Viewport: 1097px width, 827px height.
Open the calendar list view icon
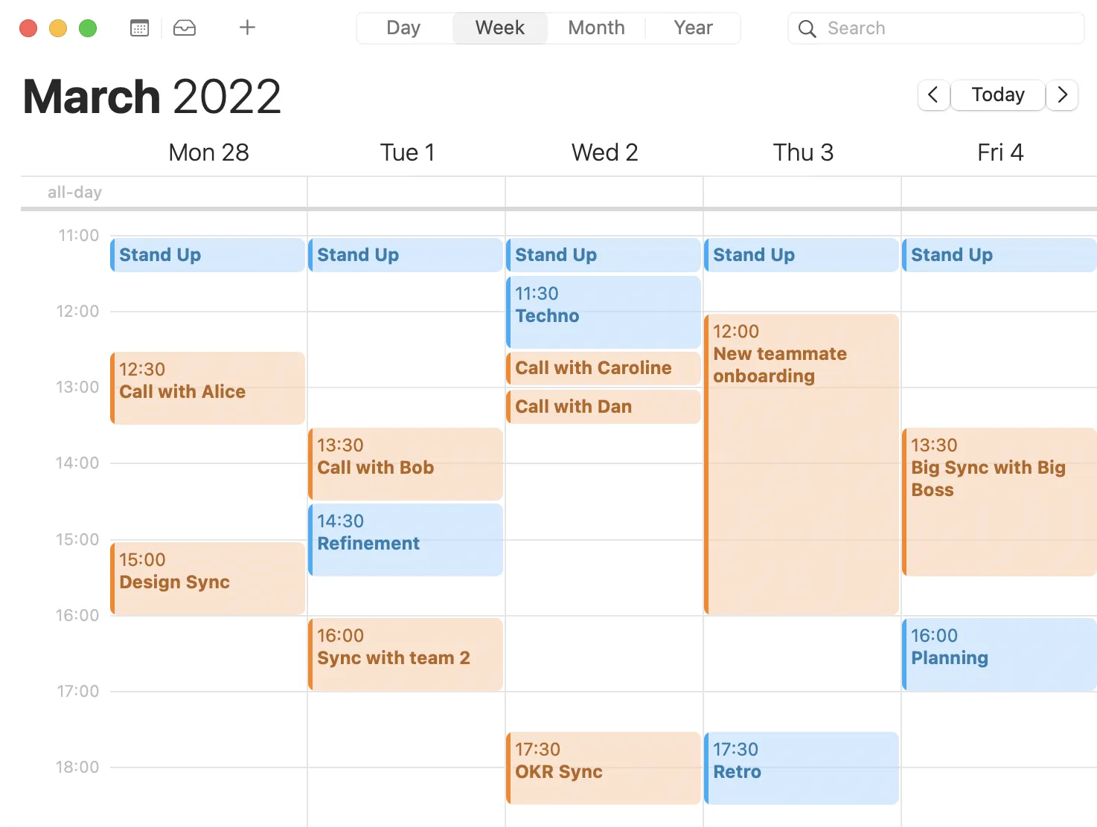139,28
